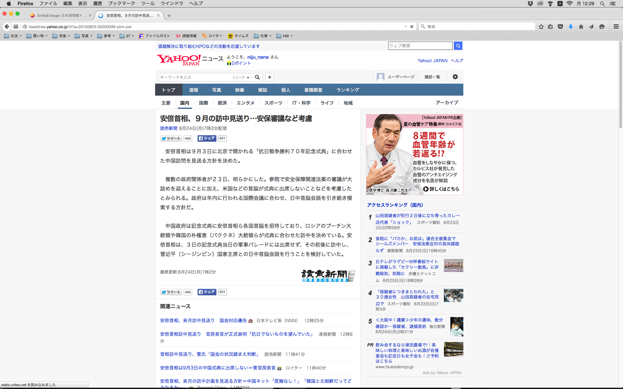Image resolution: width=623 pixels, height=389 pixels.
Task: Open the Firefox hamburger menu
Action: pos(616,27)
